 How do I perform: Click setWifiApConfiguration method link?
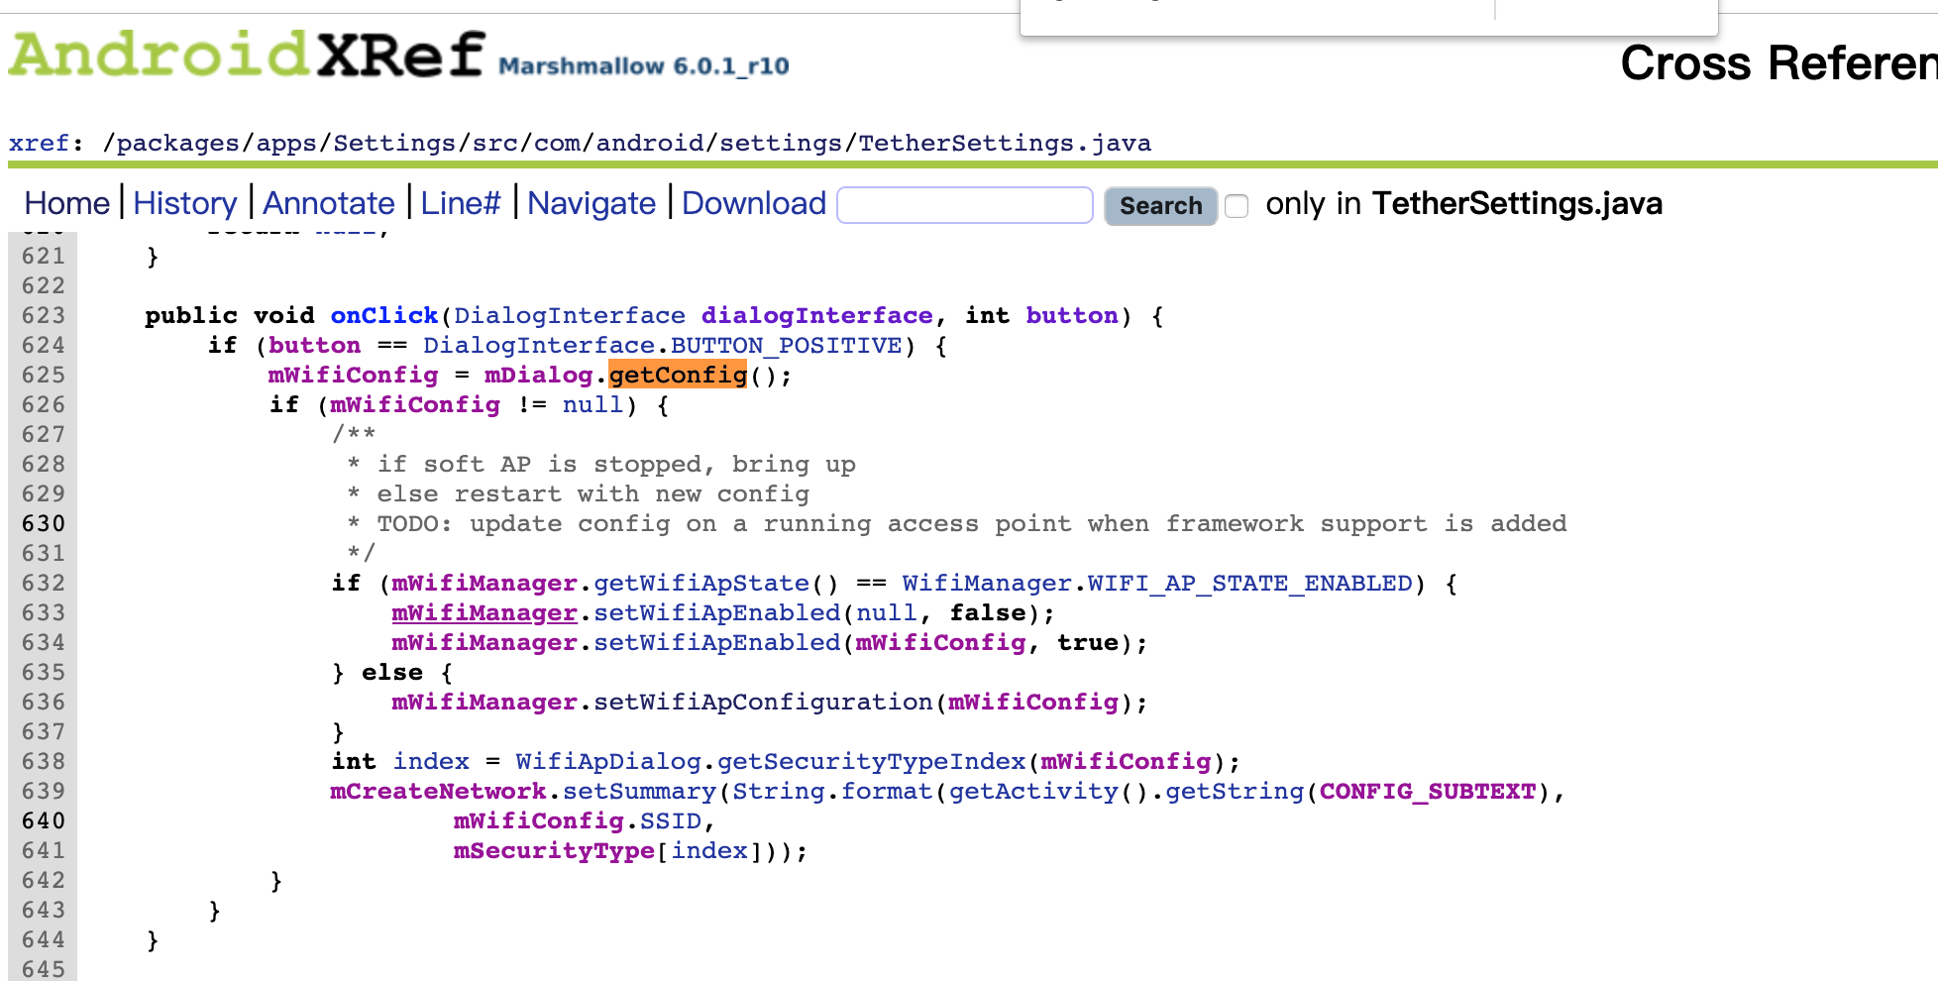[763, 702]
